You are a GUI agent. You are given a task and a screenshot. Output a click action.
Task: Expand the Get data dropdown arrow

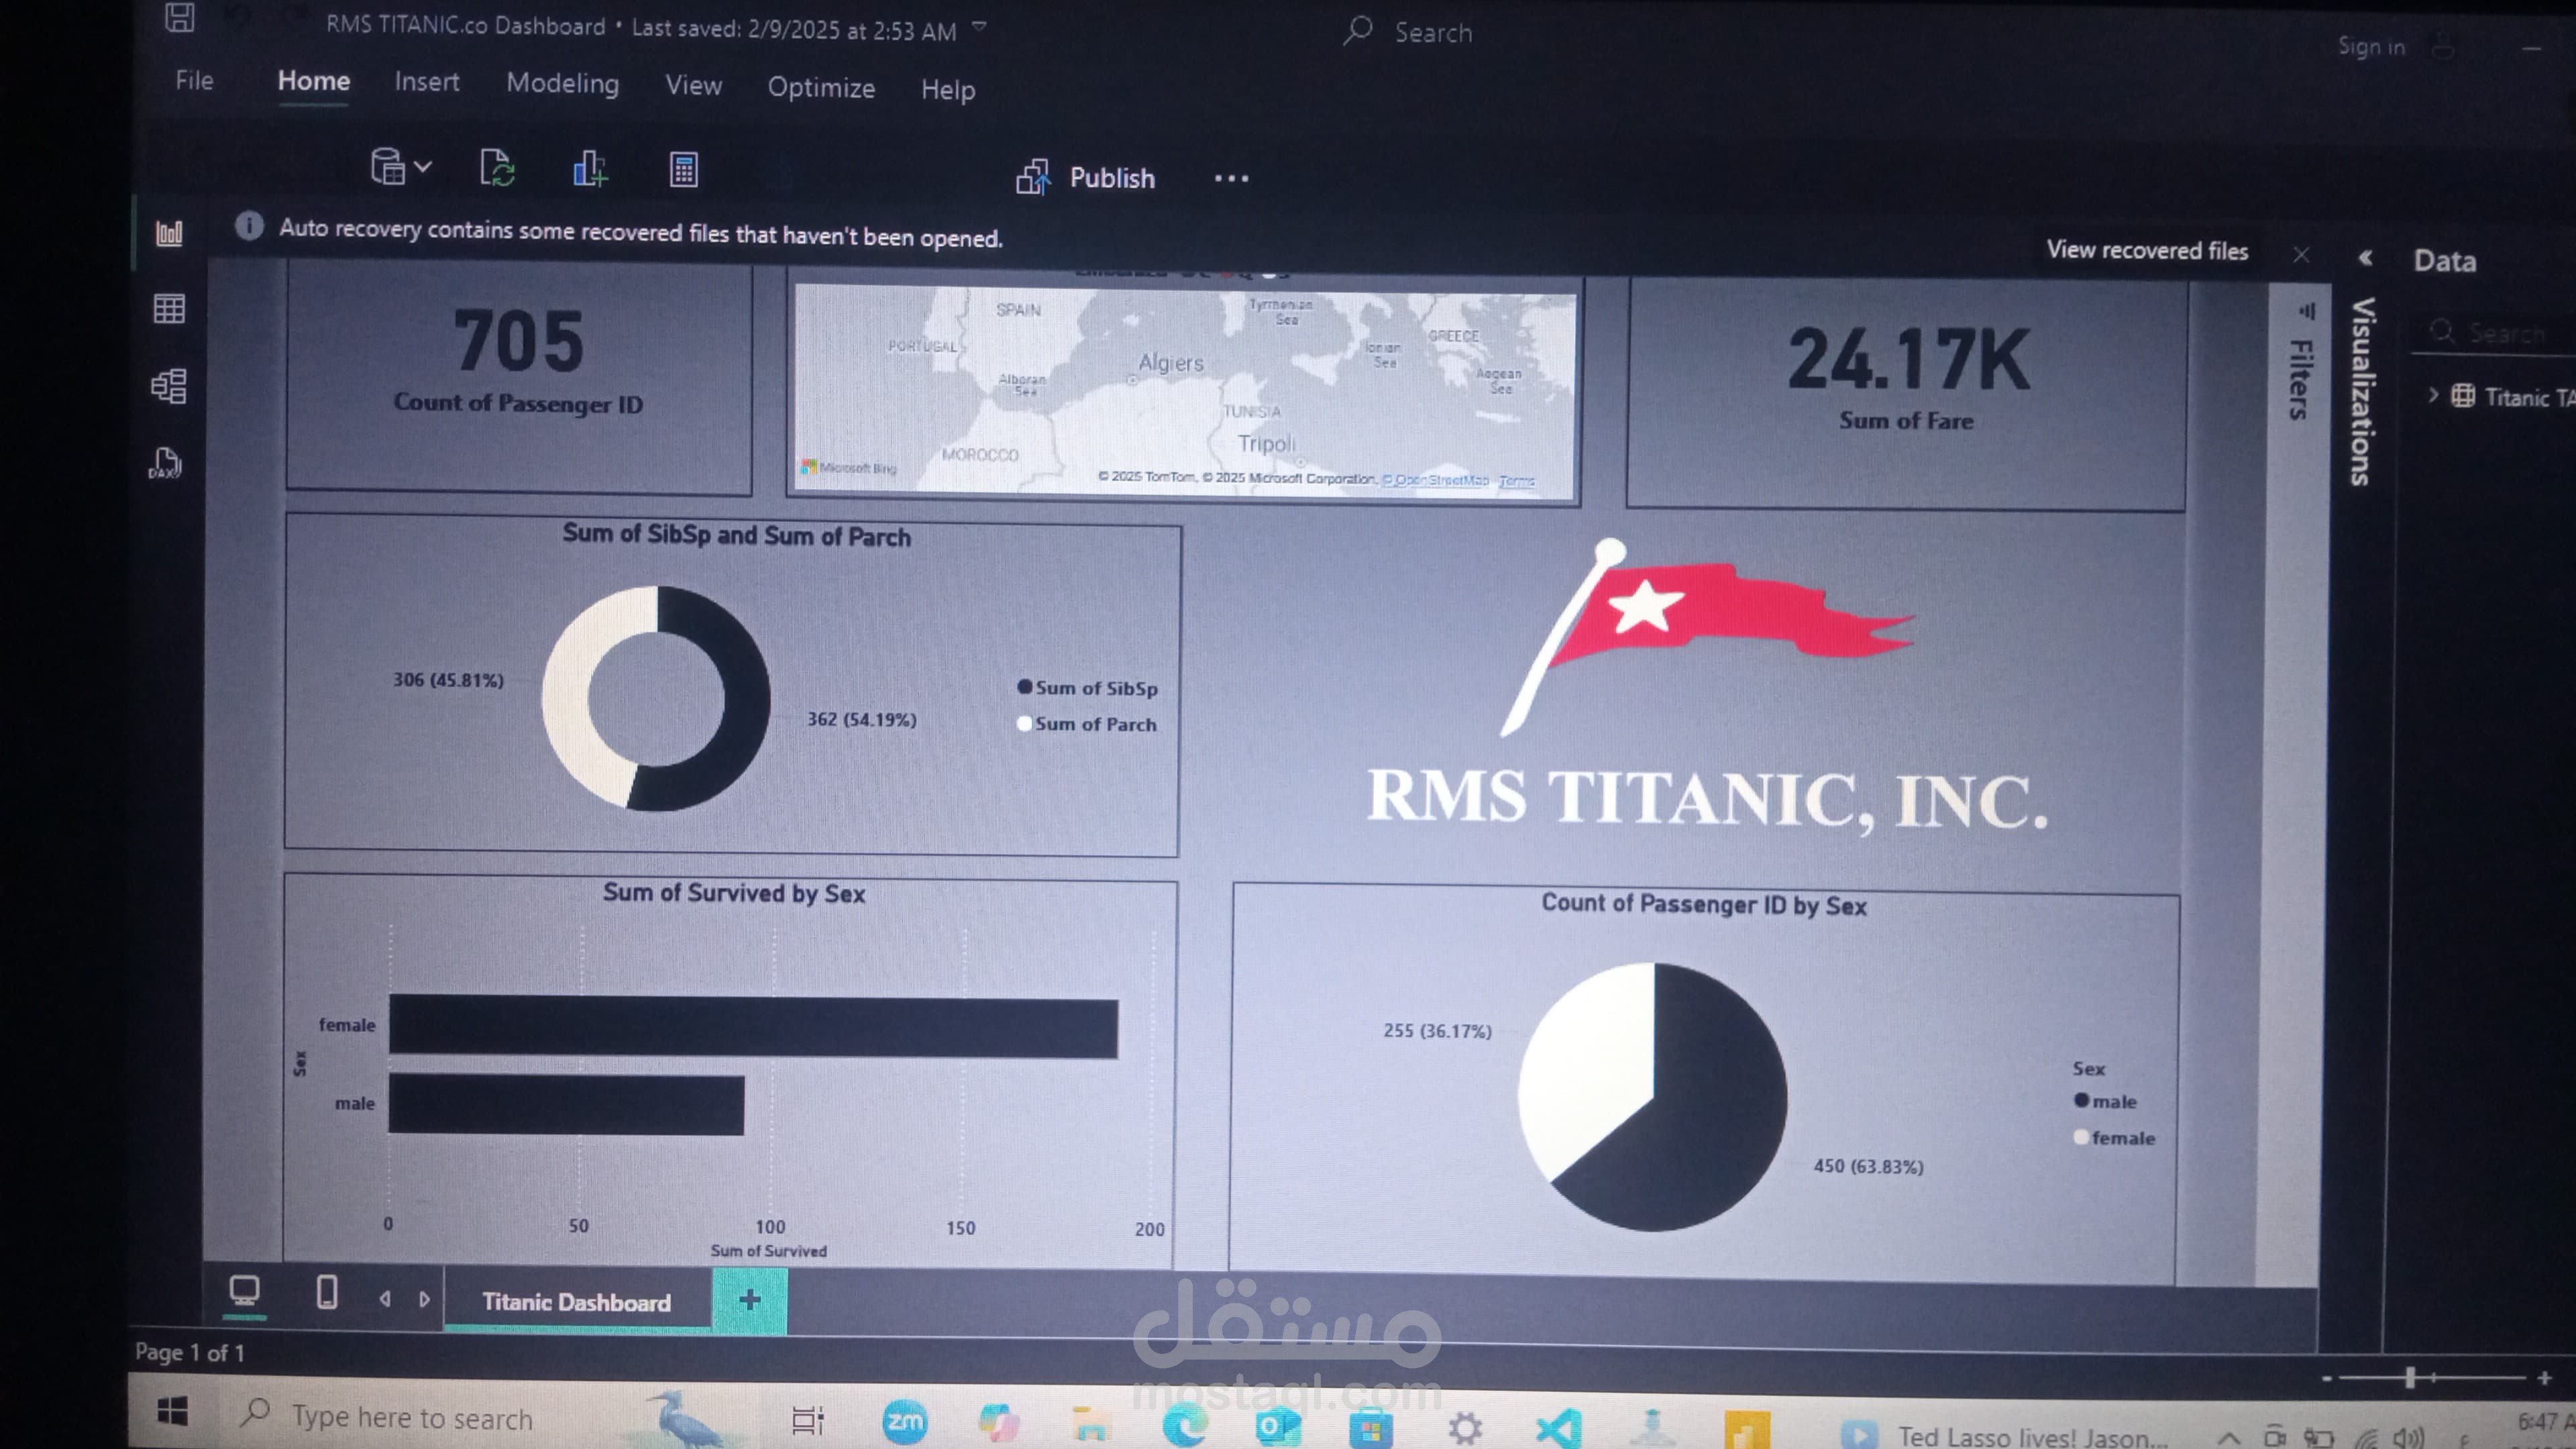tap(423, 166)
